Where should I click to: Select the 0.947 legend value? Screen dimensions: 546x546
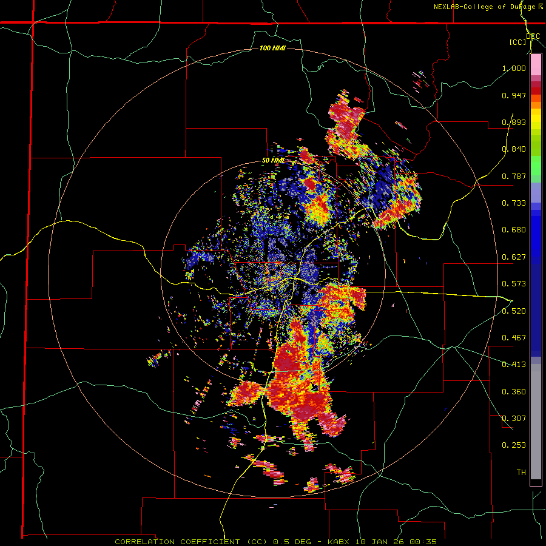(x=514, y=95)
